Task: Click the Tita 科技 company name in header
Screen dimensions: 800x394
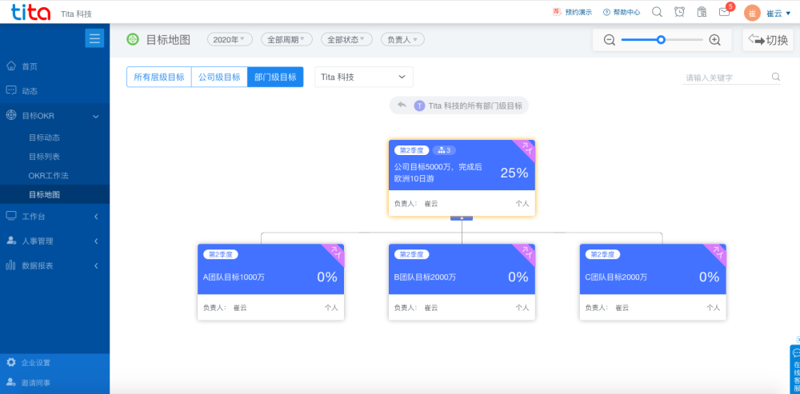Action: [76, 14]
